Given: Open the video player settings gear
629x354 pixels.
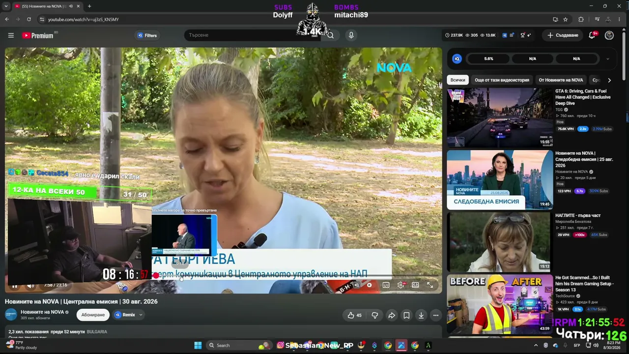Looking at the screenshot, I should [401, 285].
